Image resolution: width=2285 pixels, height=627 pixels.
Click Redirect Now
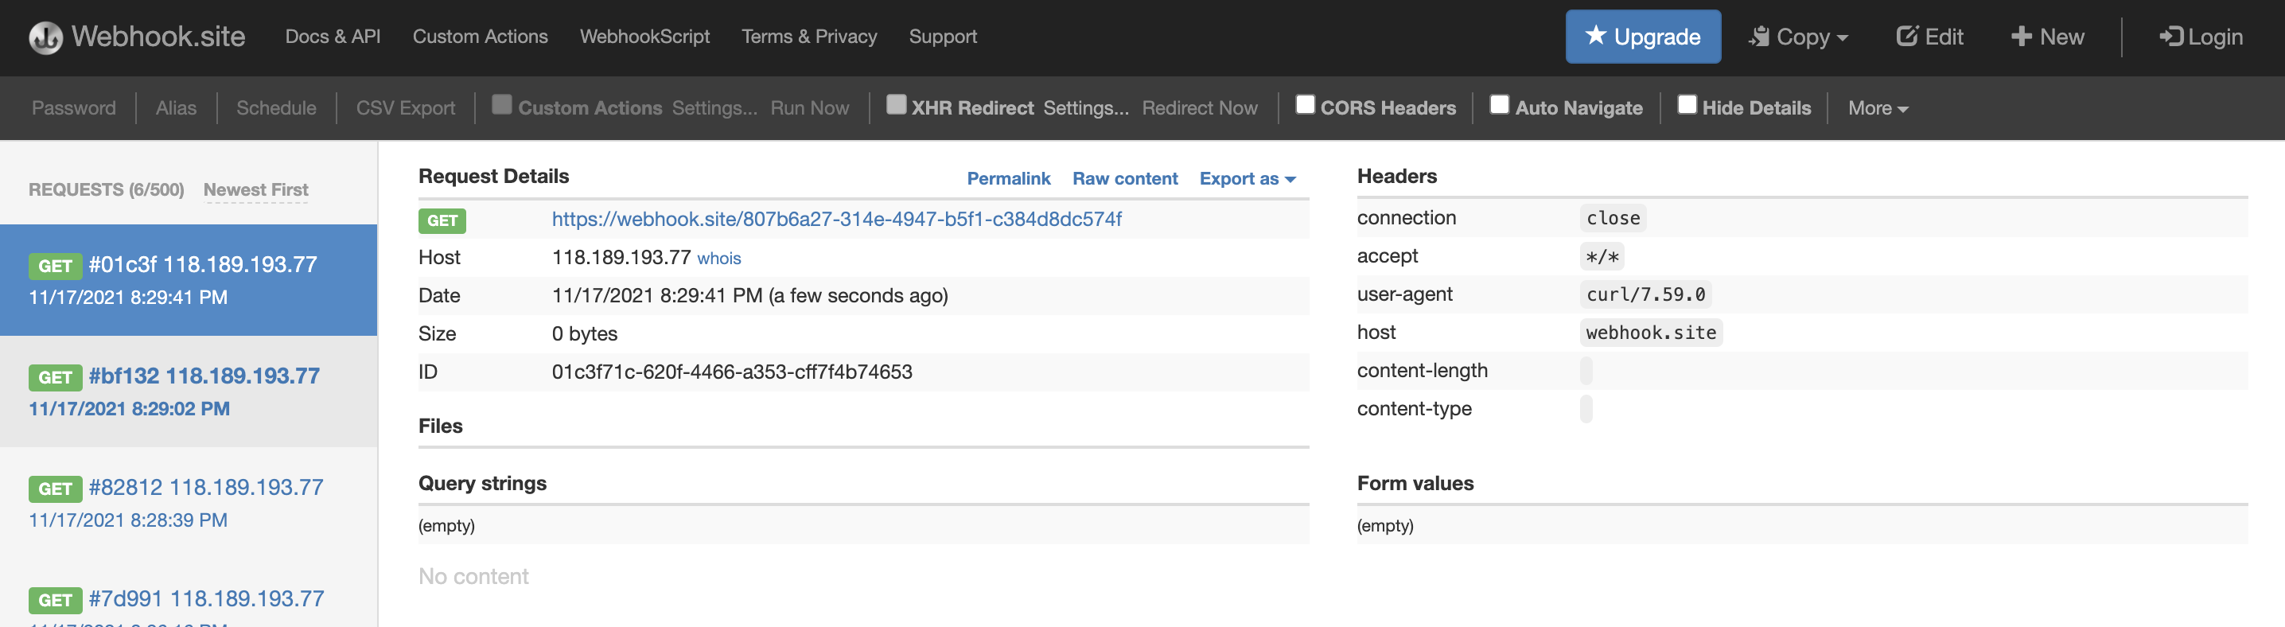(1199, 107)
